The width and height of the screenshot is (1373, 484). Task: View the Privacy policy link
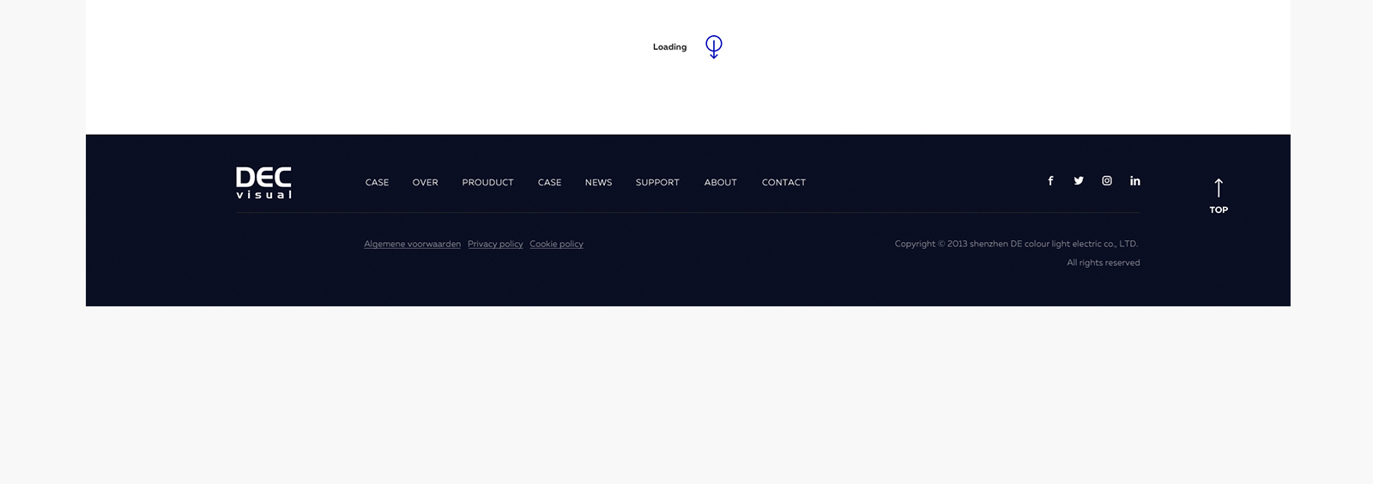(x=495, y=245)
